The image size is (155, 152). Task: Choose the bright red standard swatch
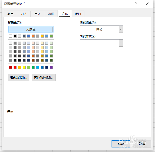pyautogui.click(x=15, y=67)
